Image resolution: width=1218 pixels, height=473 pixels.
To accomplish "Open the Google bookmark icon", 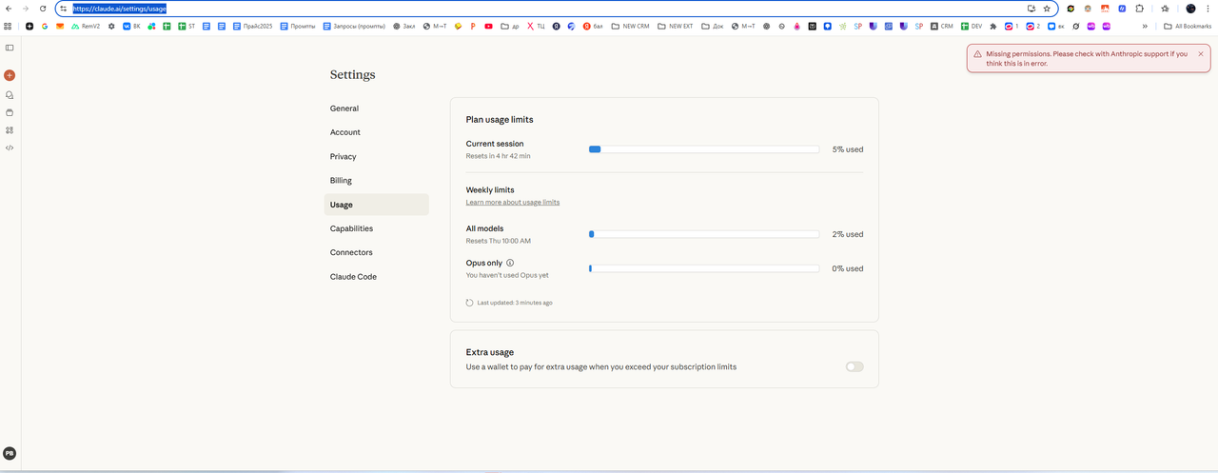I will tap(45, 27).
